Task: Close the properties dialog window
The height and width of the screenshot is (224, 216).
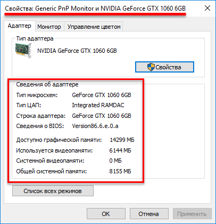Action: point(207,8)
